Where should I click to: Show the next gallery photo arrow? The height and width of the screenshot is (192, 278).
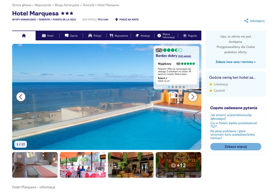pos(193,97)
